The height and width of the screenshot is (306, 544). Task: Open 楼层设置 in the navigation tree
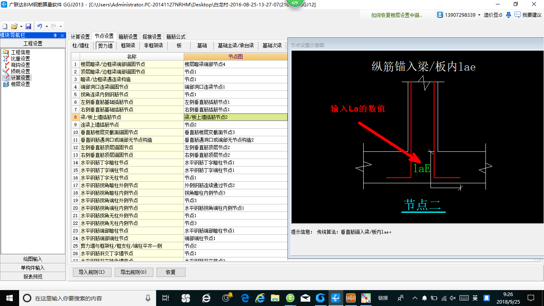tap(20, 84)
